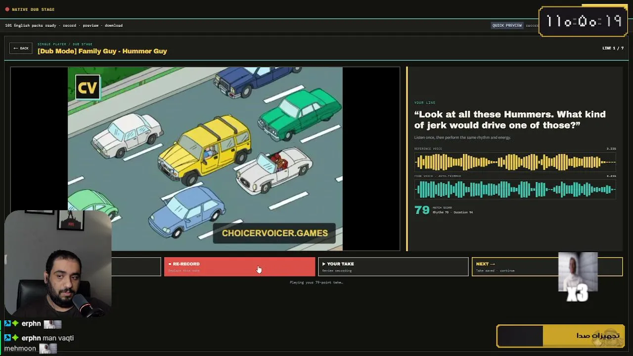Click the Family Guy video preview
633x356 pixels.
[x=205, y=159]
